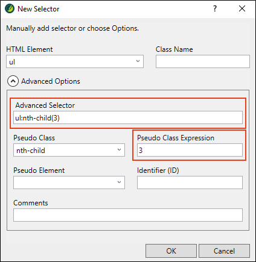Viewport: 256px width, 262px height.
Task: Click the 'nth-child' value in Pseudo Class box
Action: (x=31, y=151)
